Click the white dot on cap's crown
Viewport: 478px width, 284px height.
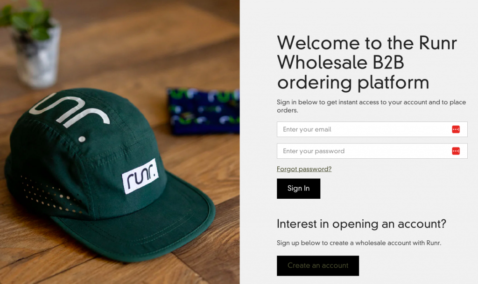[82, 139]
